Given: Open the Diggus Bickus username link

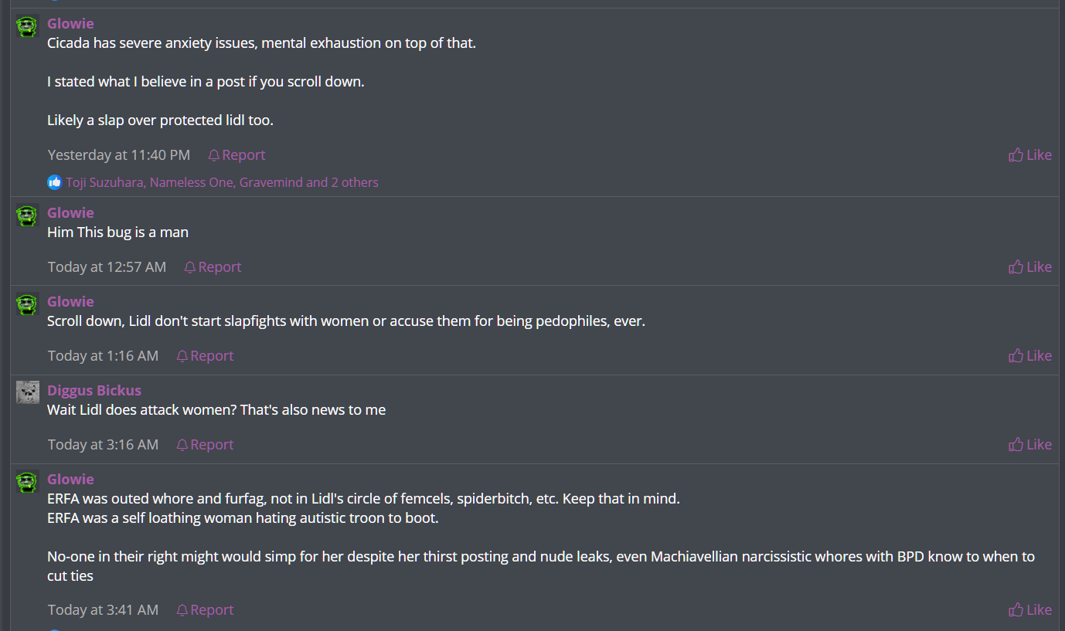Looking at the screenshot, I should point(94,391).
